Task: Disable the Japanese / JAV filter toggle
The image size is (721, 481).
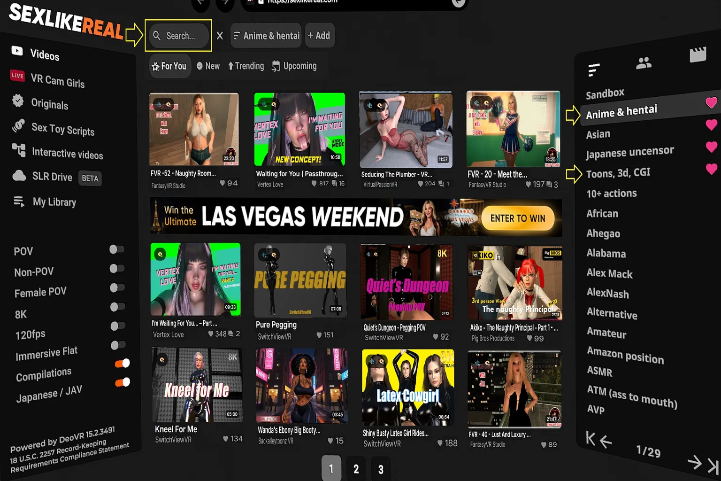Action: (123, 382)
